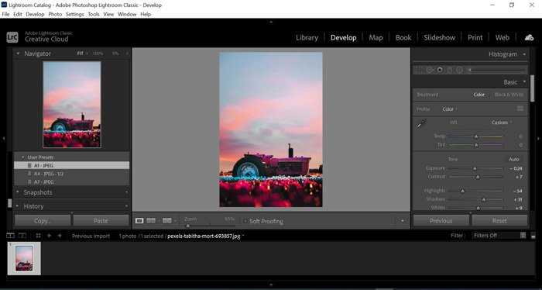Switch to Before/After side-by-side view icon
542x290 pixels.
coord(151,221)
